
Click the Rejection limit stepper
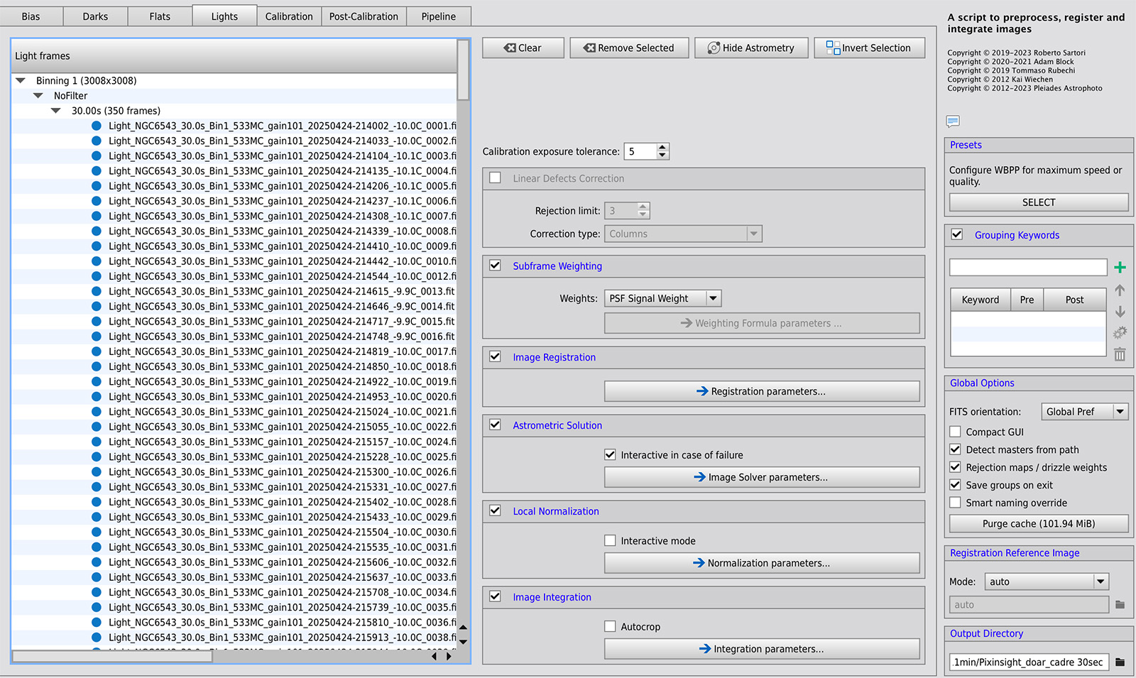(643, 210)
